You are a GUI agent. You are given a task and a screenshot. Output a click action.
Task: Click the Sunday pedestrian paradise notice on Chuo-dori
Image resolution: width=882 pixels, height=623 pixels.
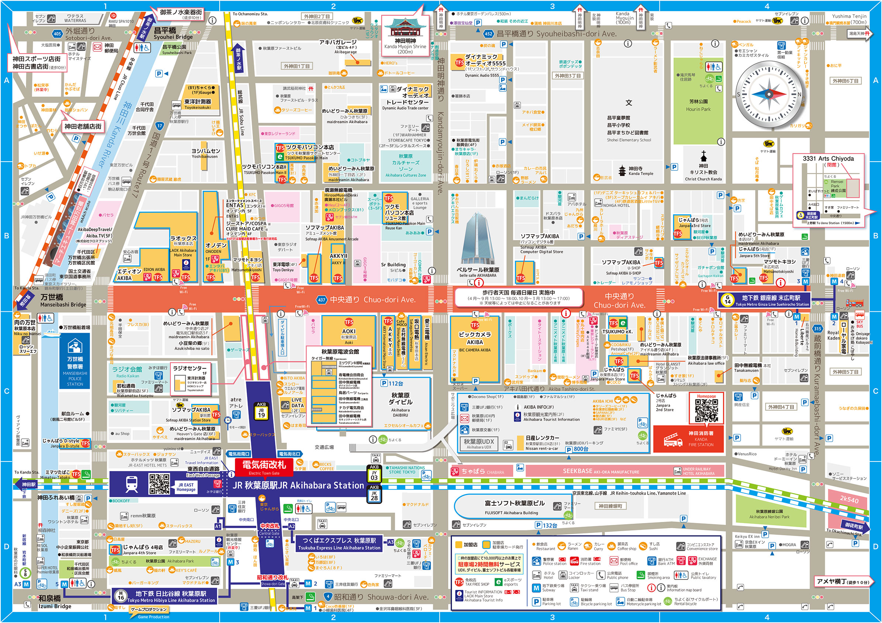518,298
